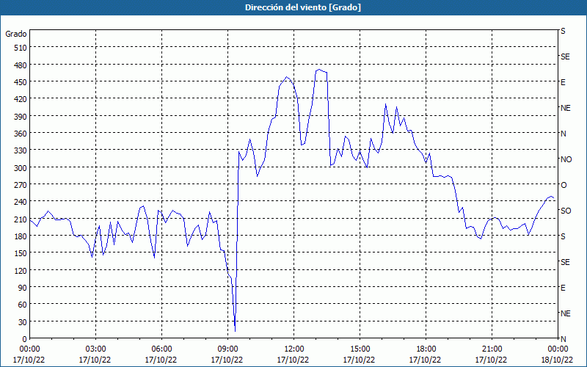Click the 03:00 time label

pos(96,349)
